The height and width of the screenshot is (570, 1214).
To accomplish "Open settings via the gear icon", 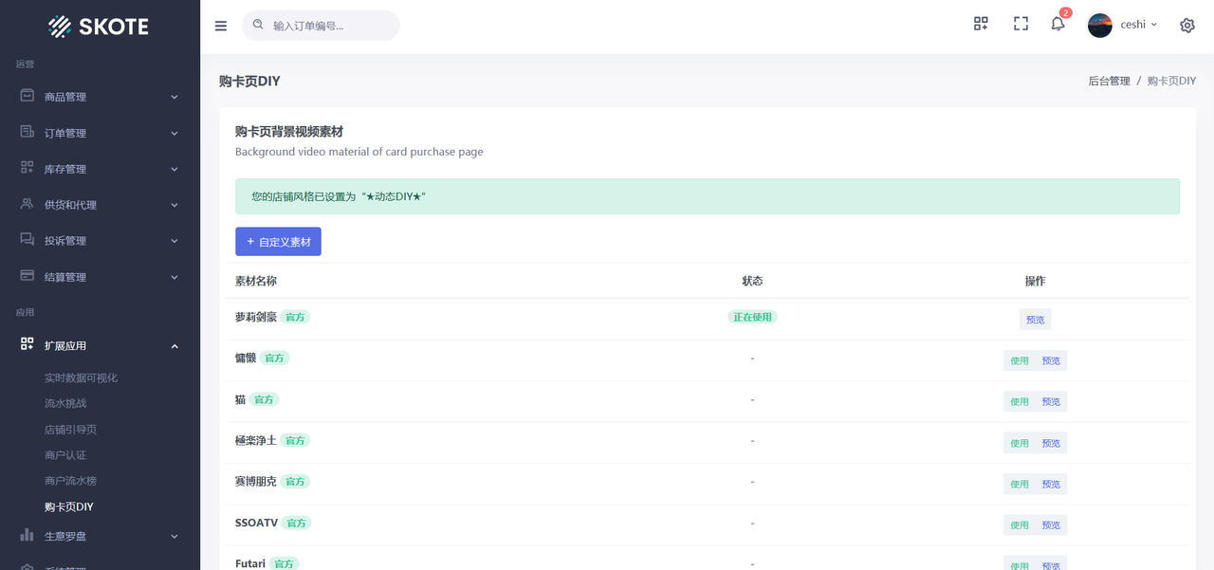I will [1187, 26].
